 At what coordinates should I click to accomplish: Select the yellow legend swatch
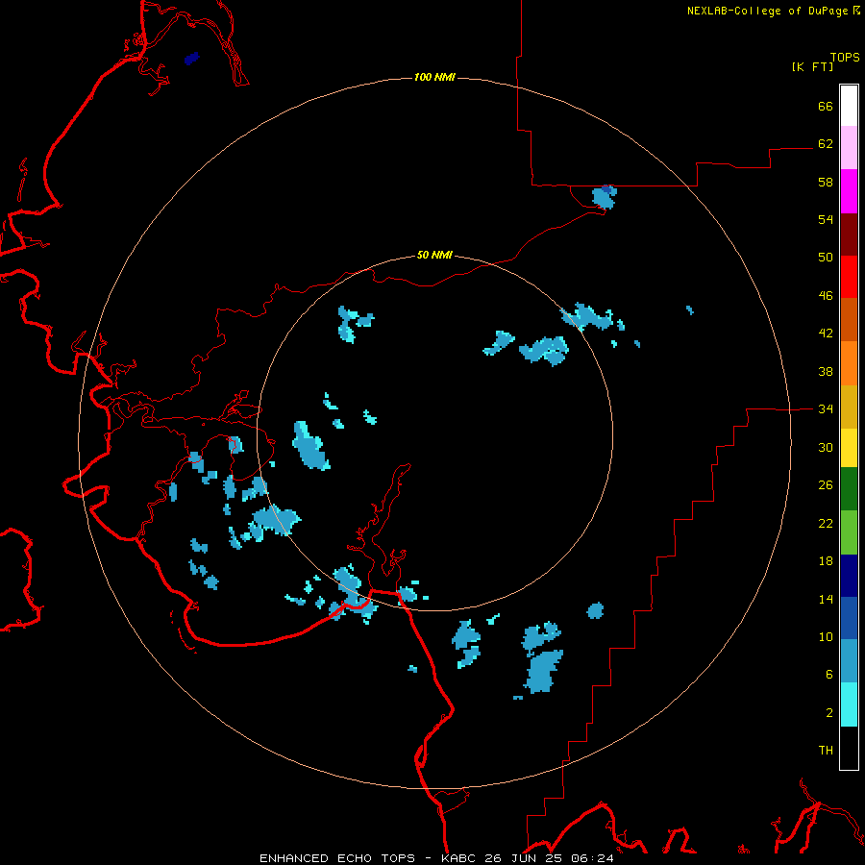(849, 448)
